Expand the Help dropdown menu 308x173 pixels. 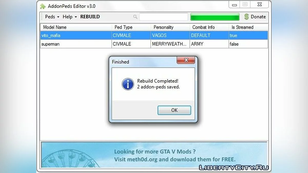[70, 17]
